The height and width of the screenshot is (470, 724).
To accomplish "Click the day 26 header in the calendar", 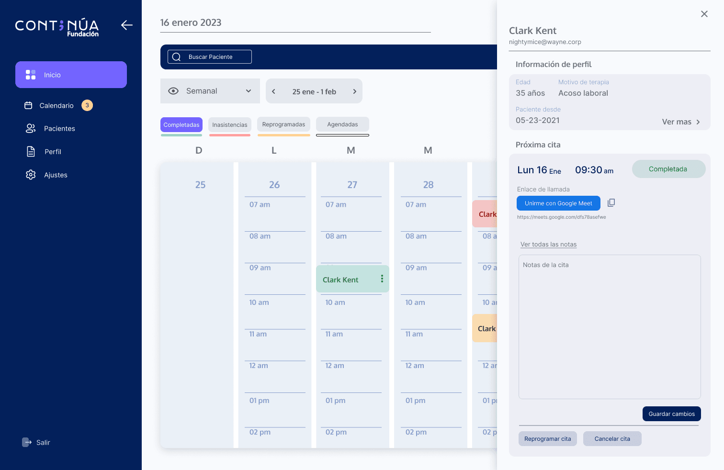I will point(274,185).
